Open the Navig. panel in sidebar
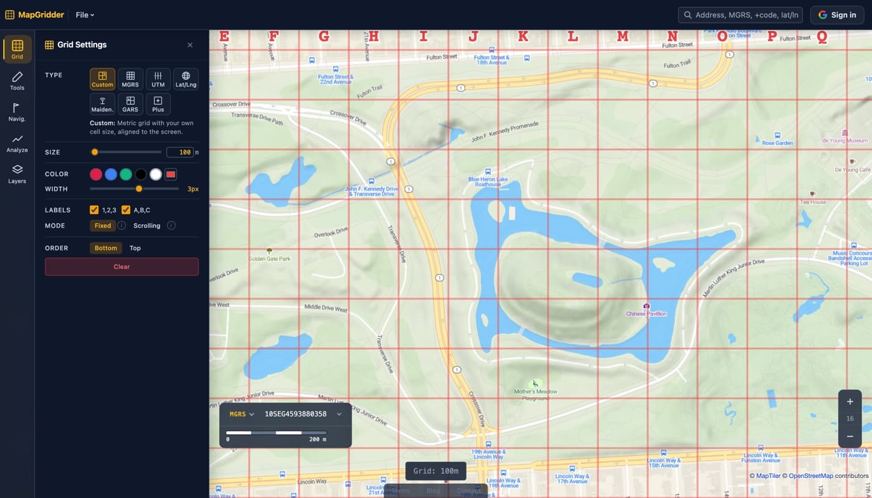This screenshot has width=872, height=498. (17, 111)
